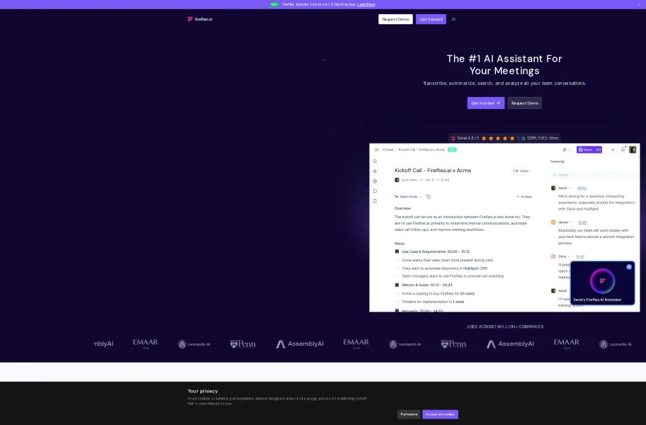Viewport: 646px width, 425px height.
Task: Click the bookmark icon in the app sidebar
Action: (375, 201)
